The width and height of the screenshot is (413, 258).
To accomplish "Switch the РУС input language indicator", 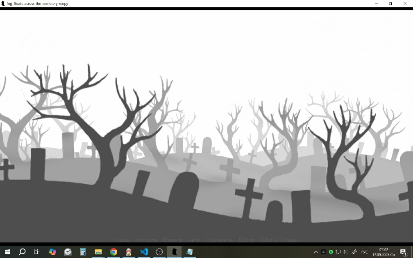I will coord(365,252).
